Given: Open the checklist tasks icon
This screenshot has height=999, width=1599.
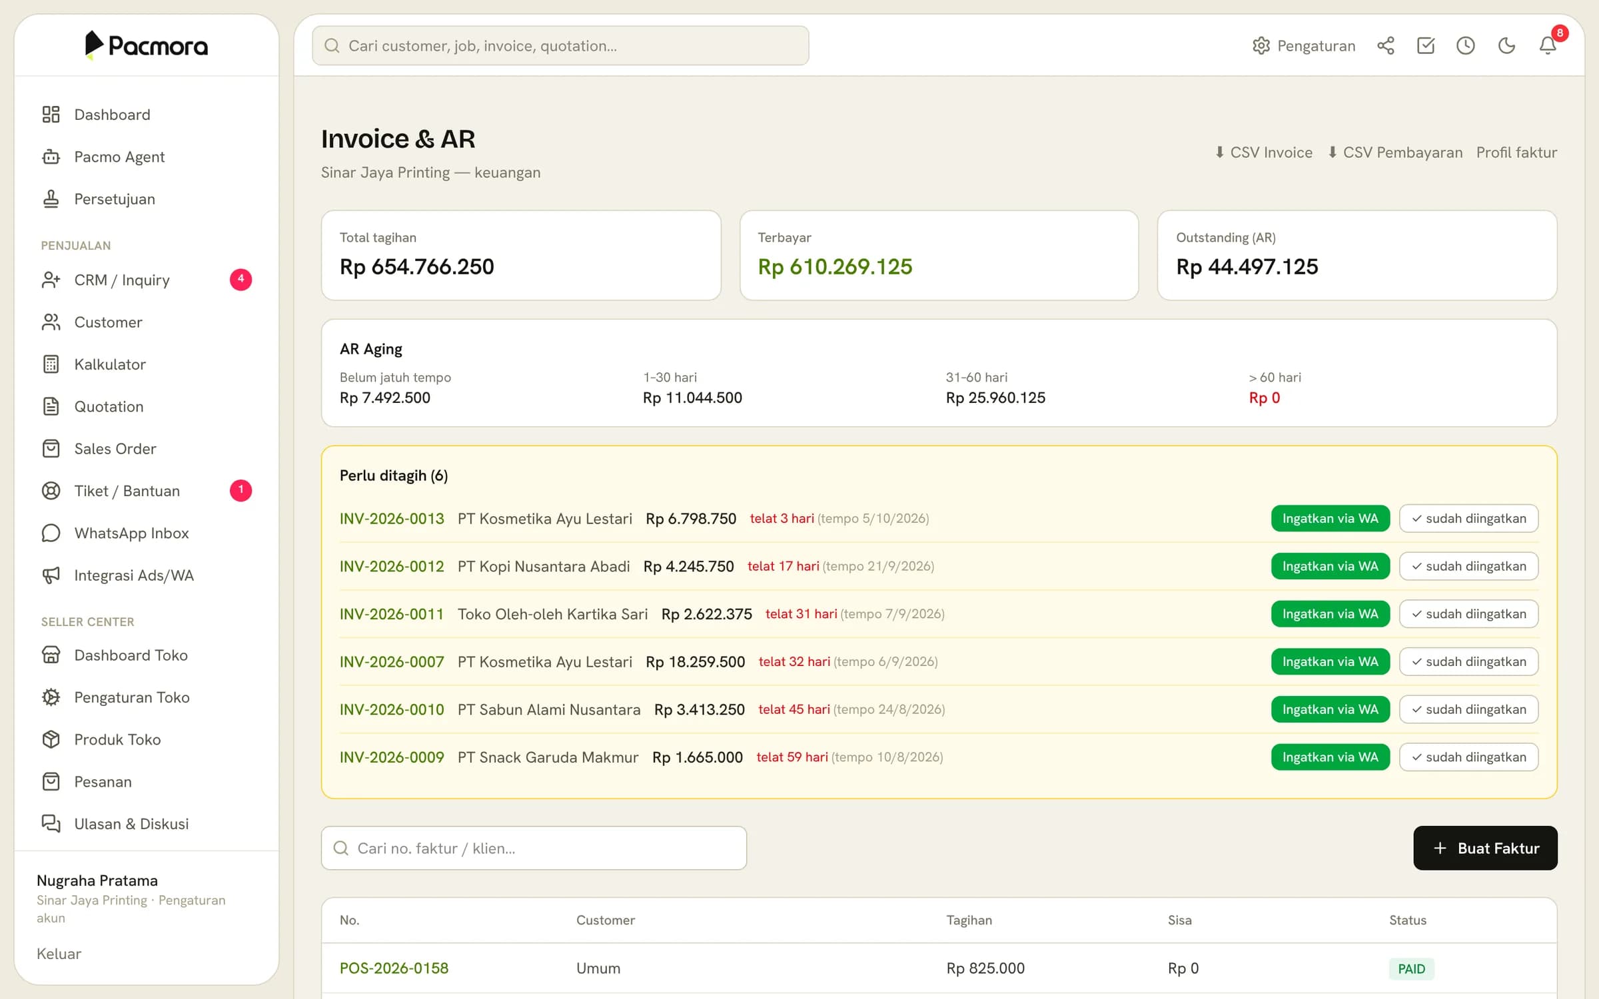Looking at the screenshot, I should point(1426,46).
